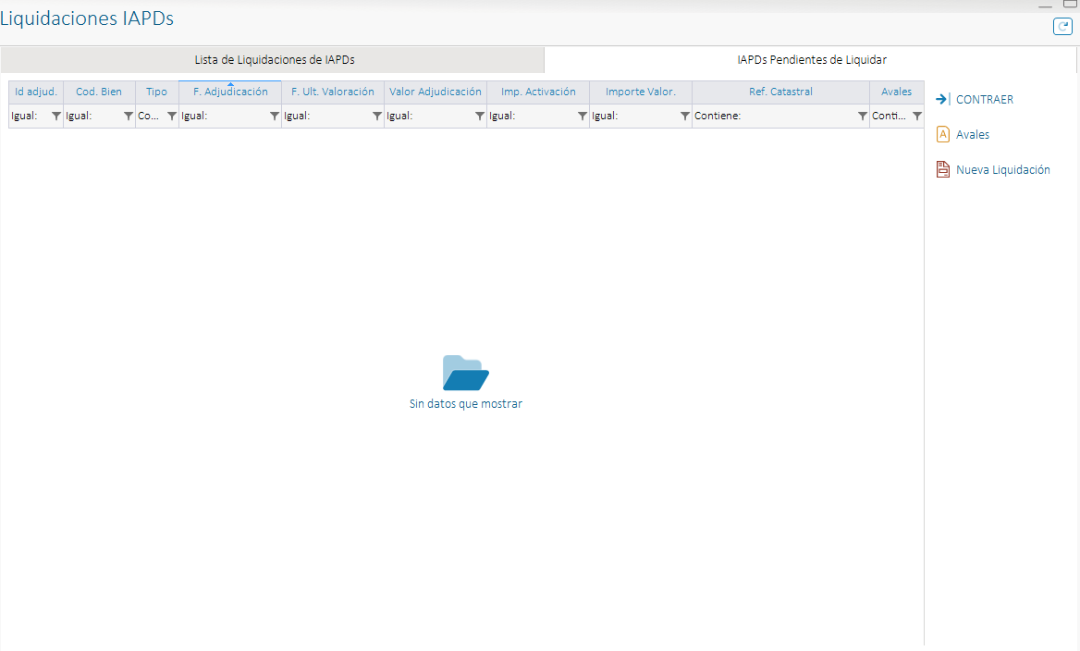Click the refresh icon at top right
The height and width of the screenshot is (651, 1080).
click(x=1062, y=27)
